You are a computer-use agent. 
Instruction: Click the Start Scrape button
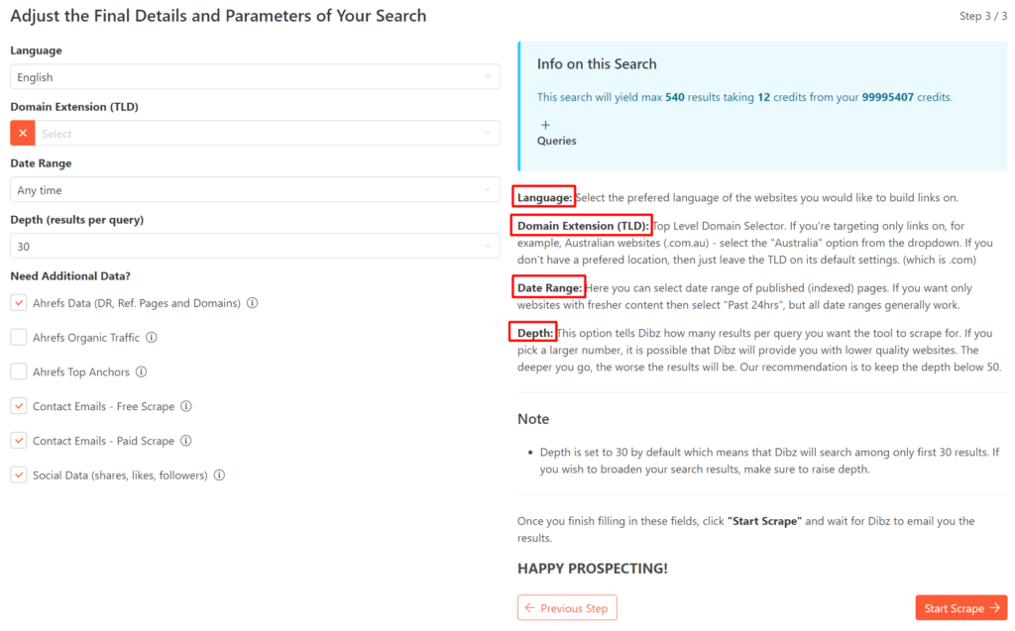tap(959, 607)
